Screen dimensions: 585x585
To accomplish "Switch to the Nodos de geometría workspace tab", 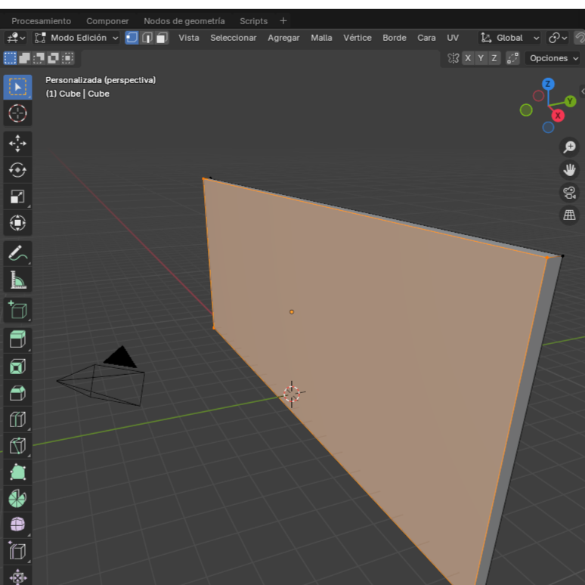I will click(x=184, y=21).
